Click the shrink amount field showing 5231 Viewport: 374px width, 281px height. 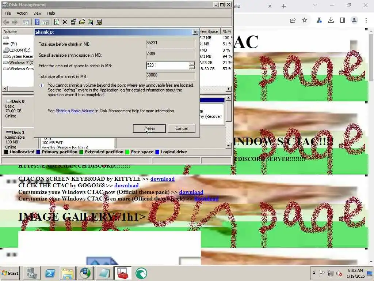tap(168, 65)
